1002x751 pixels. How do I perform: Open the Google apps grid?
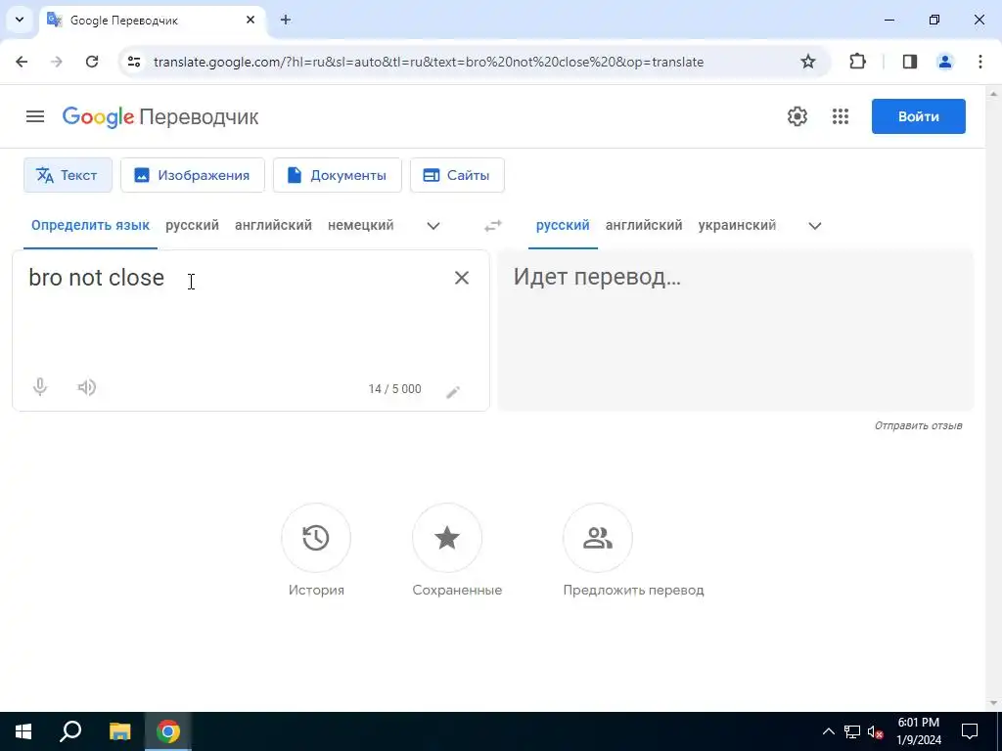pos(841,117)
